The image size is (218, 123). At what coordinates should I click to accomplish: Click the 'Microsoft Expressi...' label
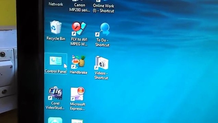pos(77,106)
